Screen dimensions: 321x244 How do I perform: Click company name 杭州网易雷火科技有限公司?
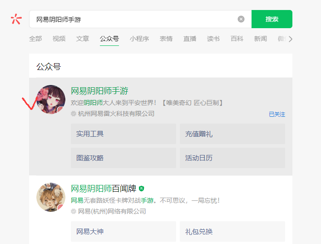pos(116,114)
